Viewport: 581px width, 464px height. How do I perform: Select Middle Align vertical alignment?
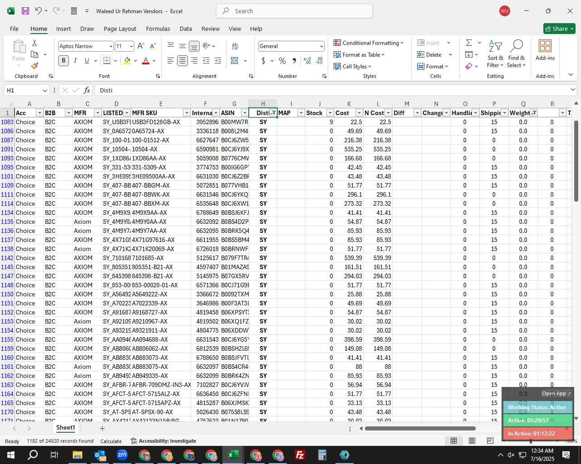click(182, 46)
